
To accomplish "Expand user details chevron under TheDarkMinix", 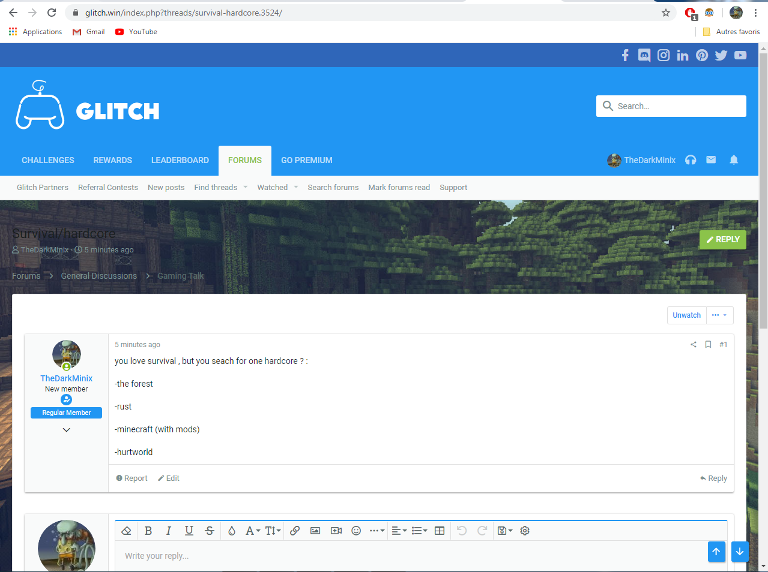I will pyautogui.click(x=67, y=430).
